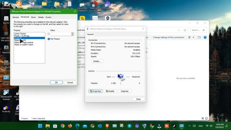Select the Value radio button
Viewport: 231px width, 130px height.
[x=49, y=34]
